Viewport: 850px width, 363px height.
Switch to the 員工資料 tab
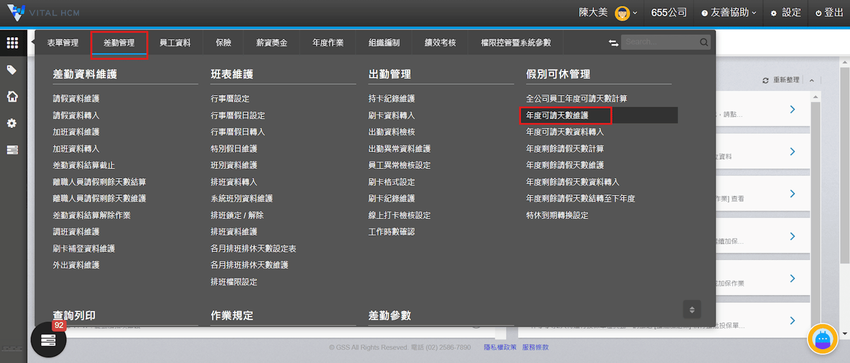pyautogui.click(x=175, y=43)
